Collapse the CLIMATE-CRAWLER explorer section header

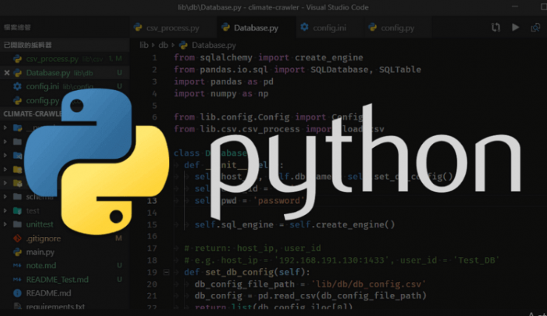pos(33,114)
